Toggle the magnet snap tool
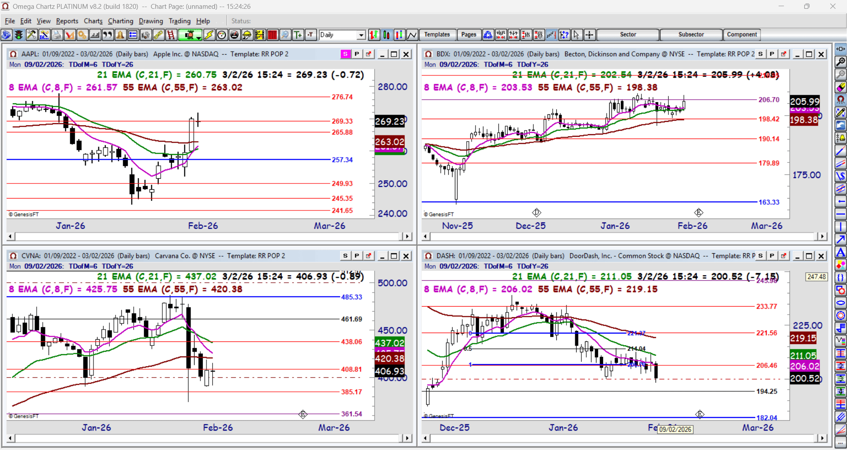 click(841, 100)
